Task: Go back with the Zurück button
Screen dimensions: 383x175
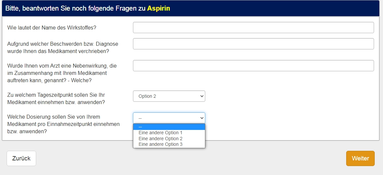Action: pos(21,158)
